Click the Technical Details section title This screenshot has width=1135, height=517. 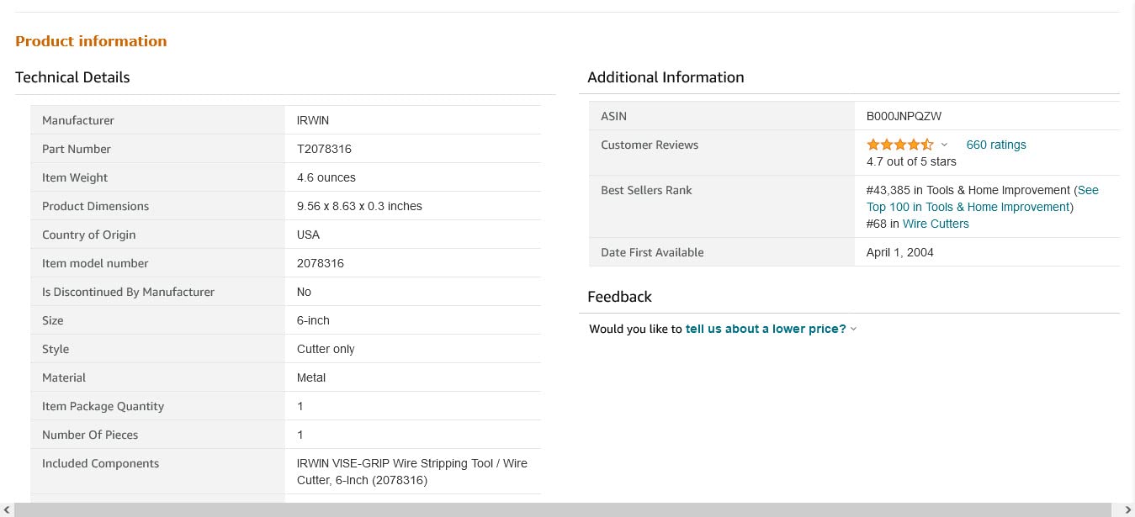coord(72,76)
